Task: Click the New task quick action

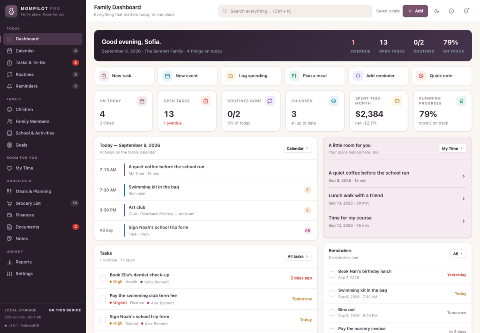Action: coord(124,76)
